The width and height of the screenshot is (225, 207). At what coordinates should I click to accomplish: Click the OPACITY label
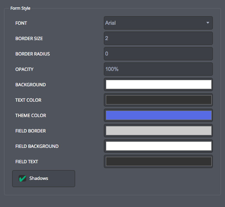point(24,69)
